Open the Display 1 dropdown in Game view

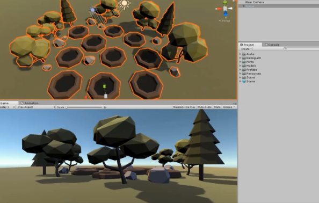coord(8,107)
